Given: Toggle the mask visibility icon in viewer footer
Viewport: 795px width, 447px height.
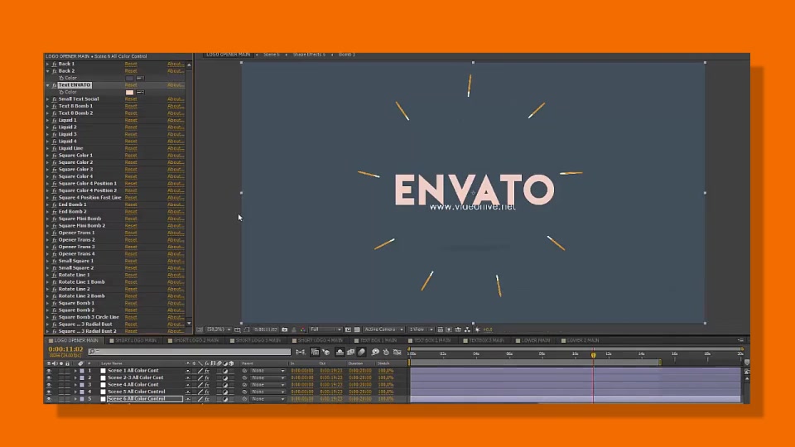Looking at the screenshot, I should coord(247,329).
